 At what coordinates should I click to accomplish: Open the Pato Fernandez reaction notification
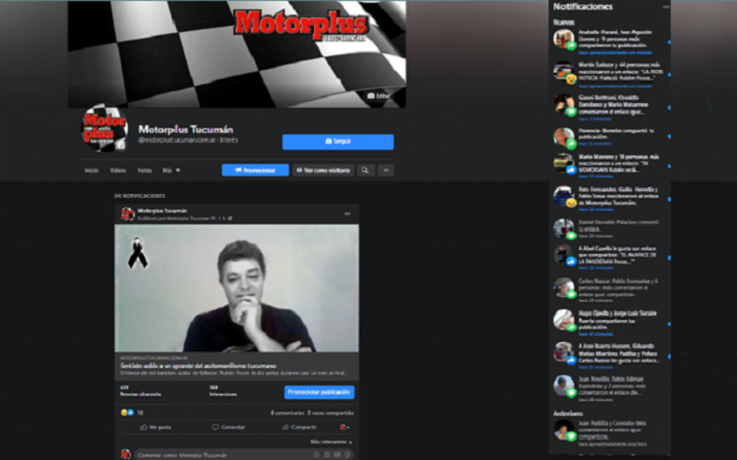[611, 199]
